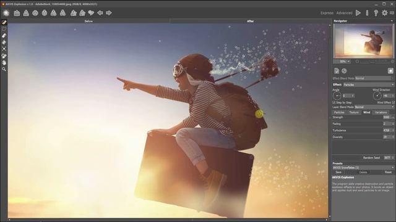Click the redo right arrow icon
Image resolution: width=396 pixels, height=222 pixels.
[x=109, y=13]
